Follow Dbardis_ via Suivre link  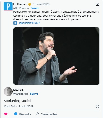(x=34, y=94)
